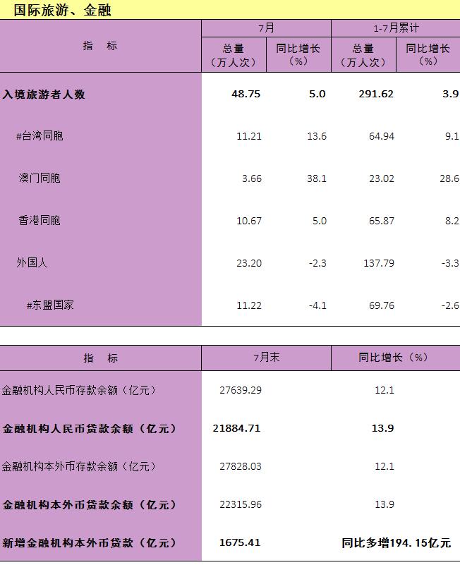
Task: Click the cell -2.3
Action: [317, 263]
